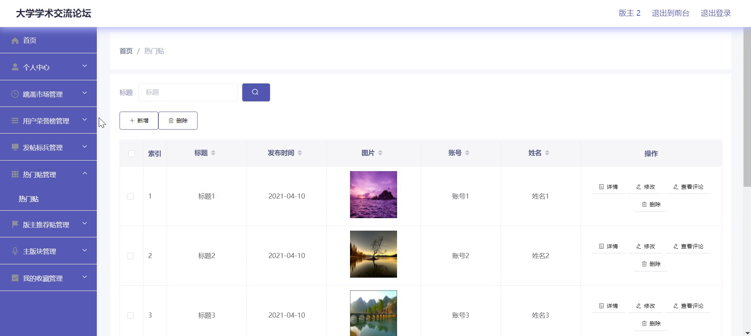Click 删除 in the 标题1 row
The image size is (751, 336).
(651, 204)
